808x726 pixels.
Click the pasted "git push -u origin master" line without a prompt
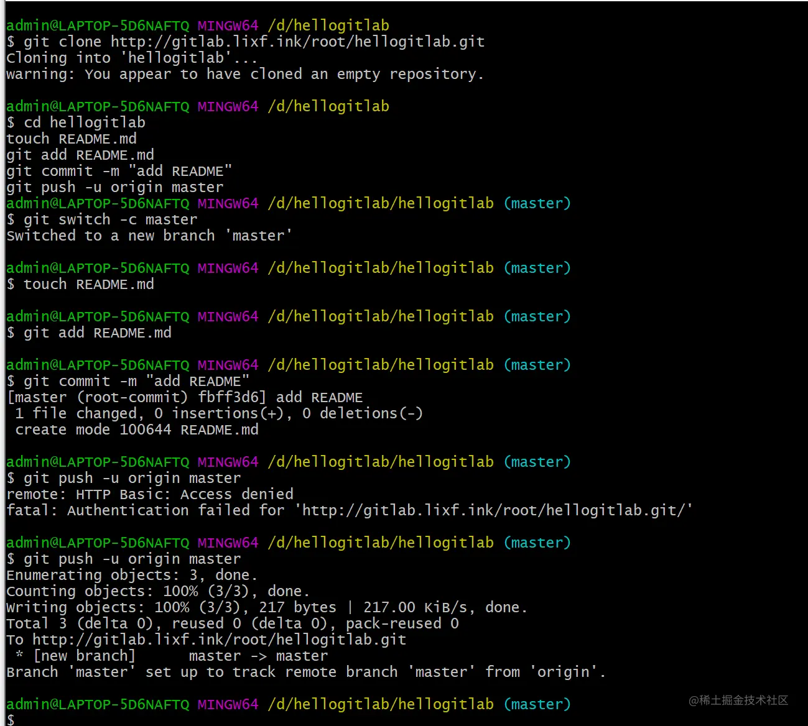click(115, 187)
